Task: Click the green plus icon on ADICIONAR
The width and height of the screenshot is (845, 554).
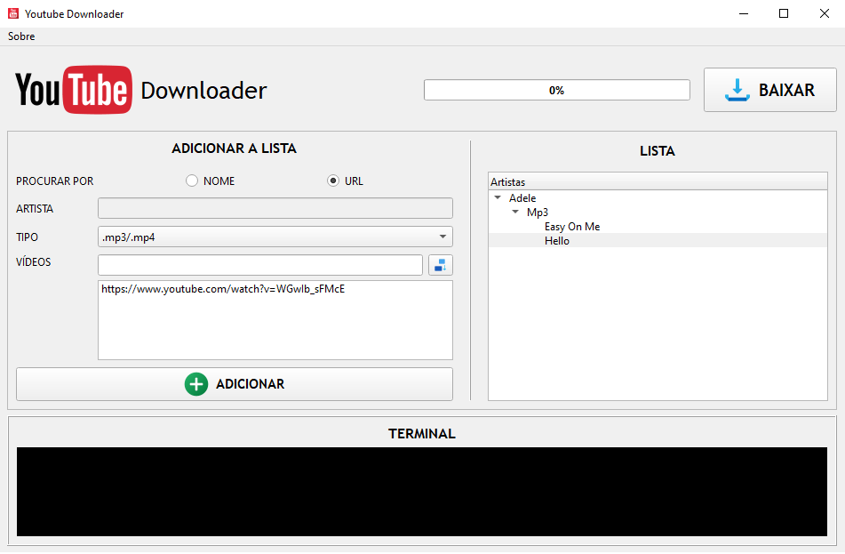Action: (x=196, y=384)
